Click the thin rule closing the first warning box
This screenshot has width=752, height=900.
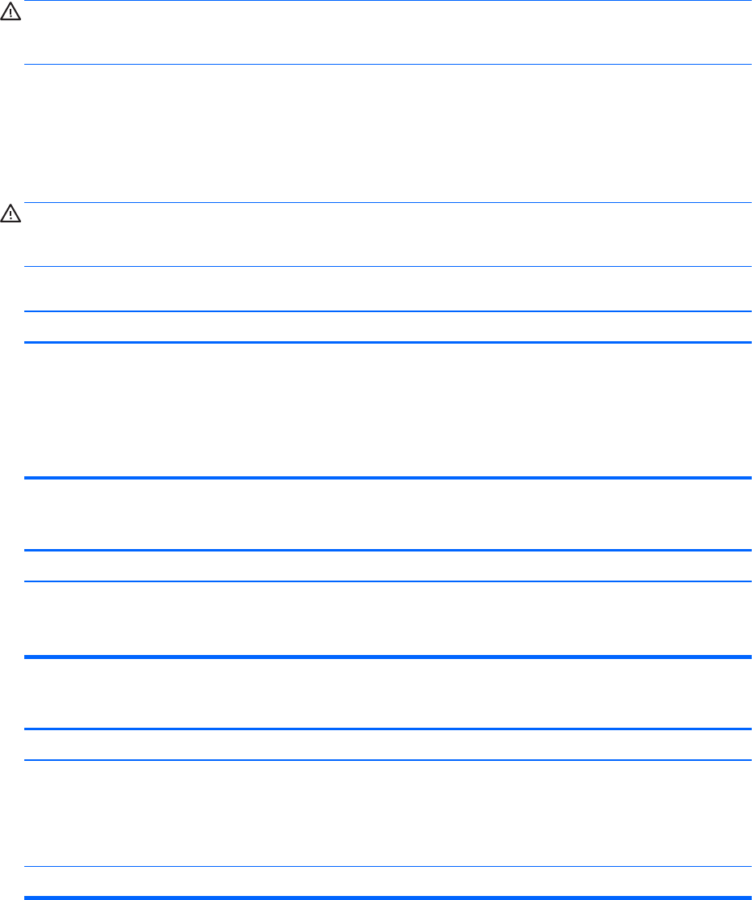click(387, 65)
